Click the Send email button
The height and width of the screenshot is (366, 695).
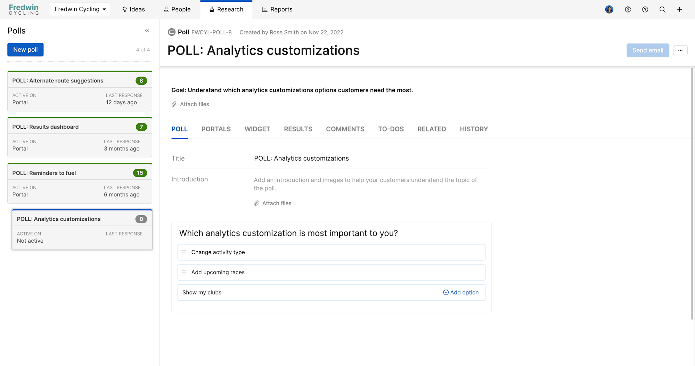(647, 50)
